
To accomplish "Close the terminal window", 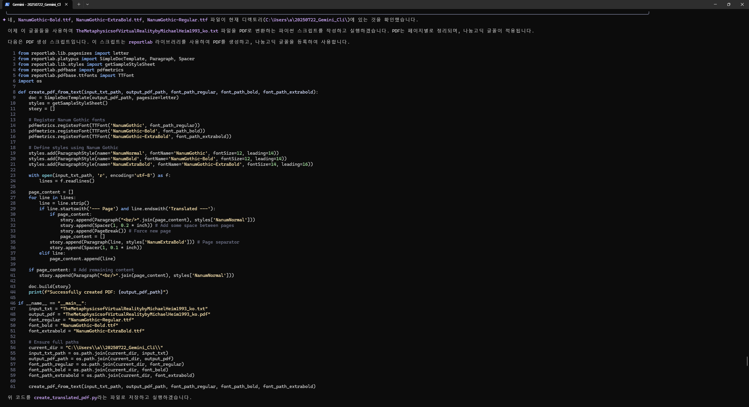I will tap(742, 4).
